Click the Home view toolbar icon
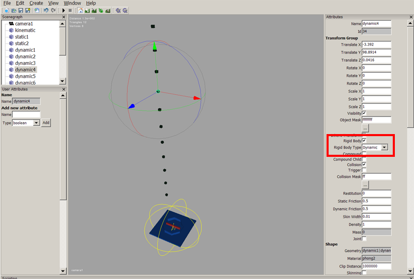This screenshot has width=414, height=279. (x=80, y=10)
